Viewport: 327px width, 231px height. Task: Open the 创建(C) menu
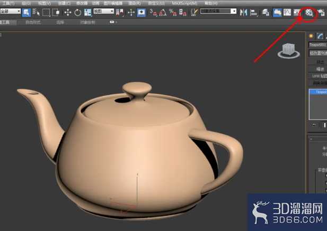64,3
